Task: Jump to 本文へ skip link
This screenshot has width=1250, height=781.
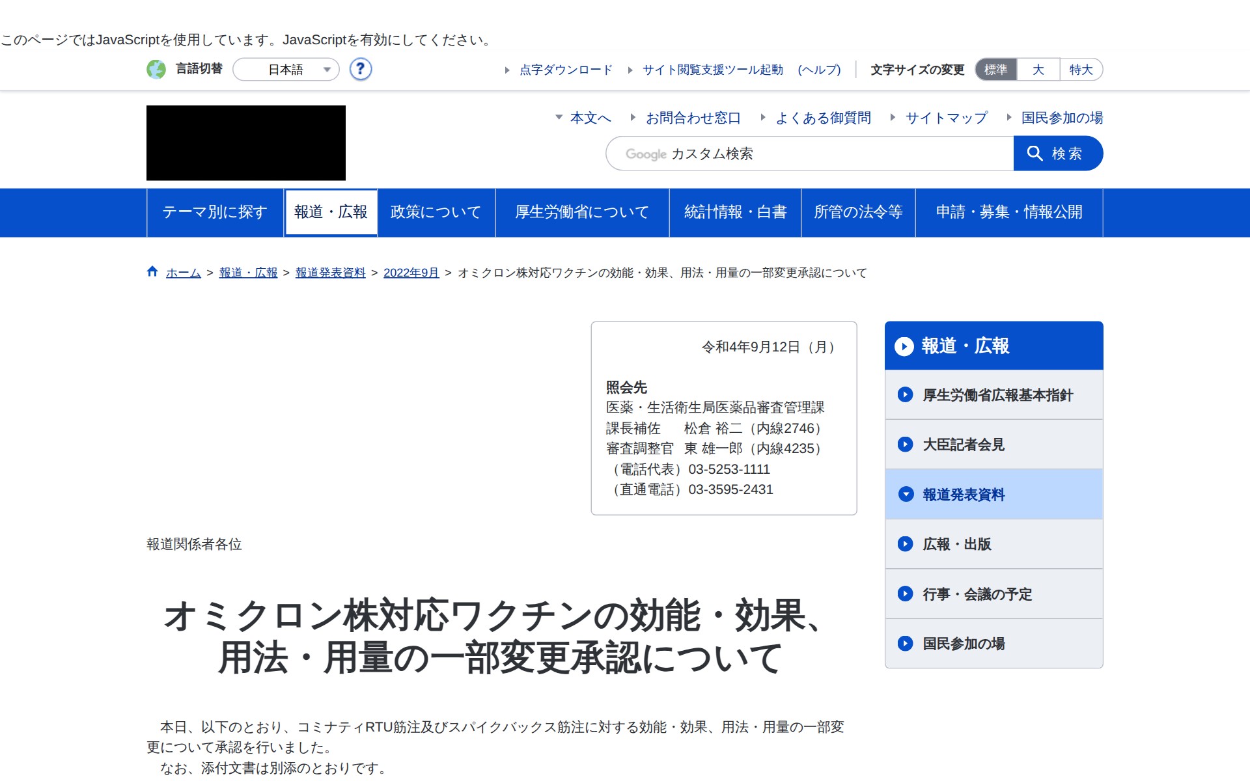Action: [590, 118]
